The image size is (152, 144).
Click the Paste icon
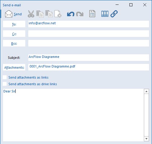[x=49, y=14]
